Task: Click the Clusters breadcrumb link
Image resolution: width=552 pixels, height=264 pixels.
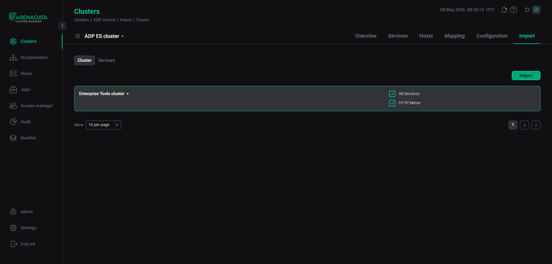Action: (82, 20)
